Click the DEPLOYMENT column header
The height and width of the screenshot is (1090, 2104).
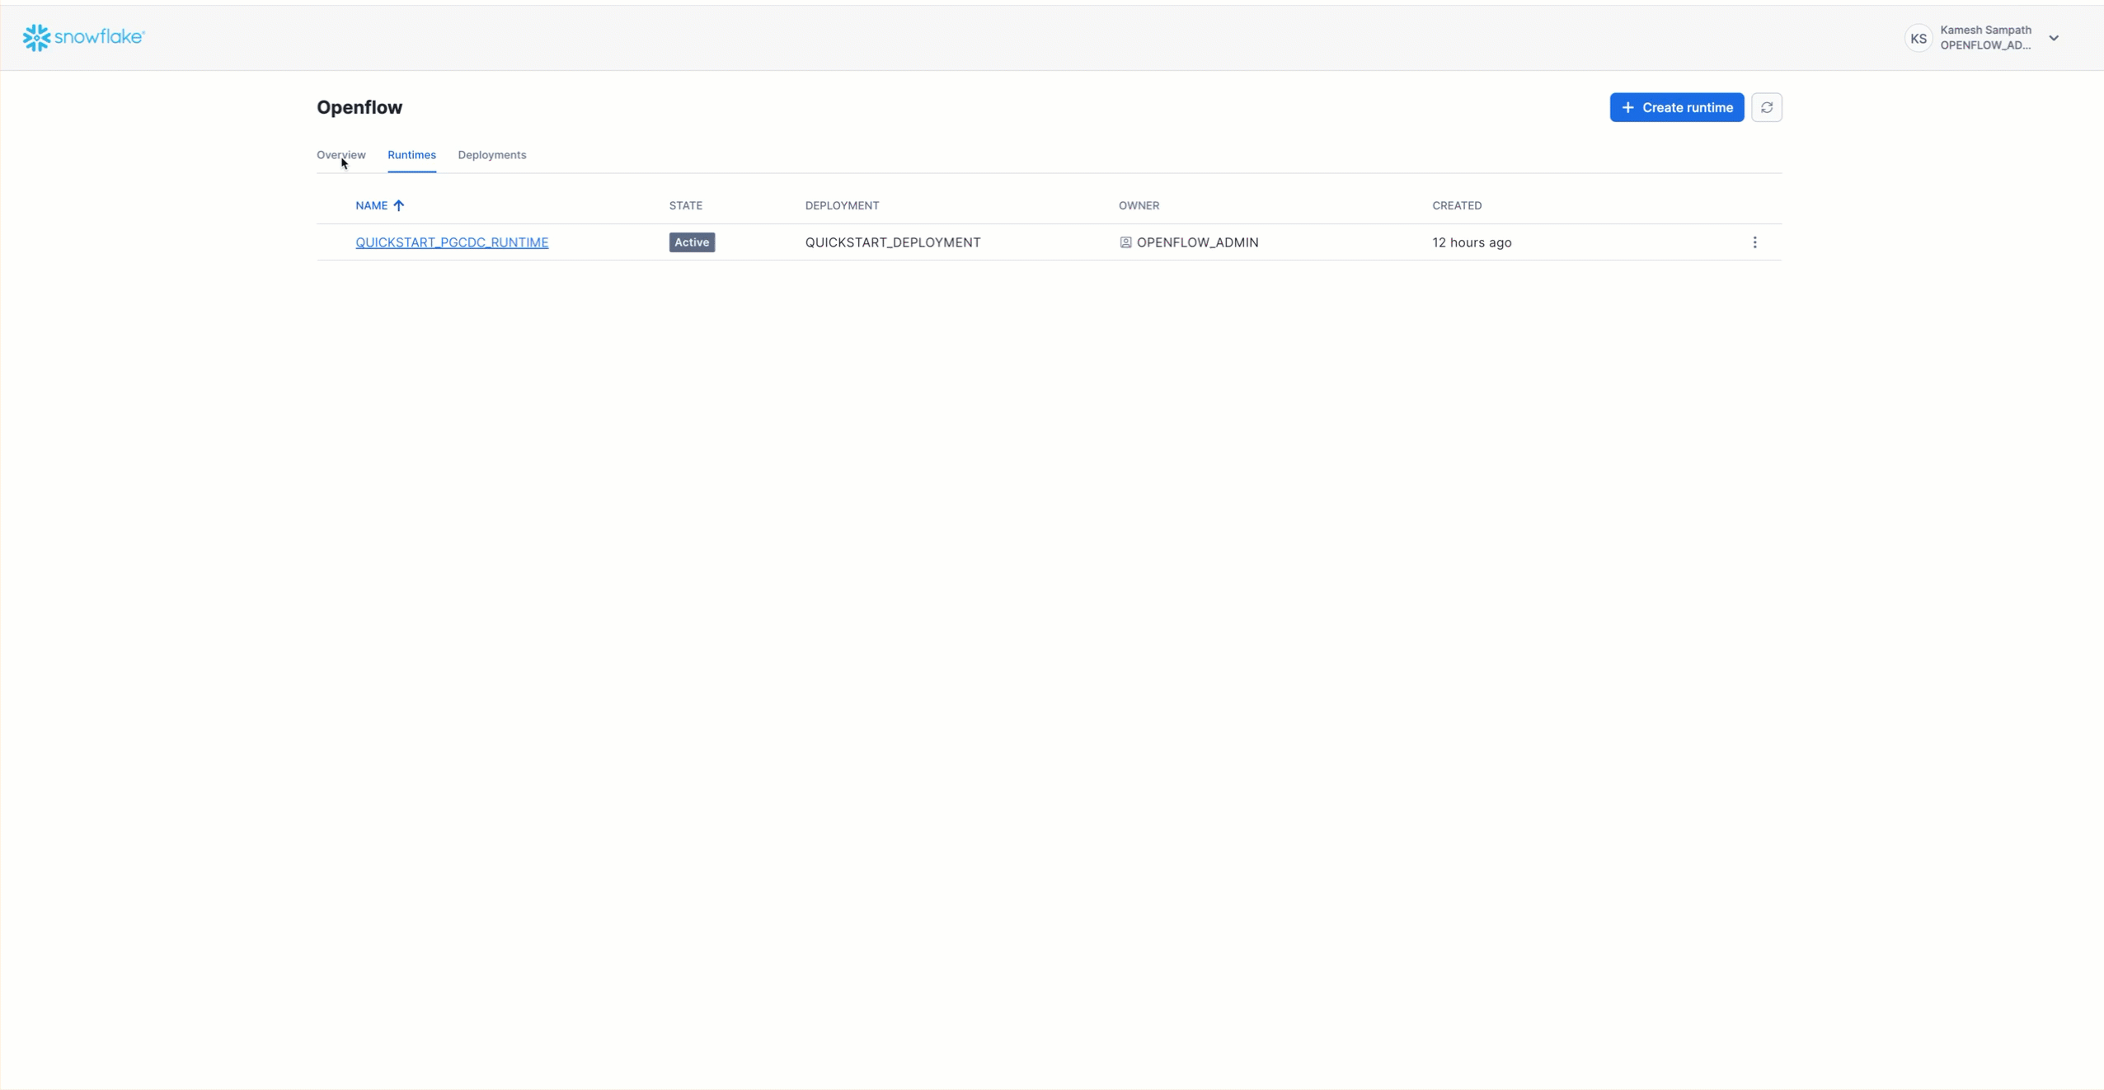(x=842, y=205)
